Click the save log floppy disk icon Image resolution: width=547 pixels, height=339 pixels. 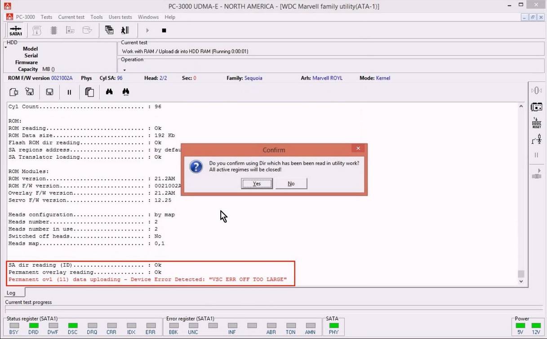coord(49,92)
